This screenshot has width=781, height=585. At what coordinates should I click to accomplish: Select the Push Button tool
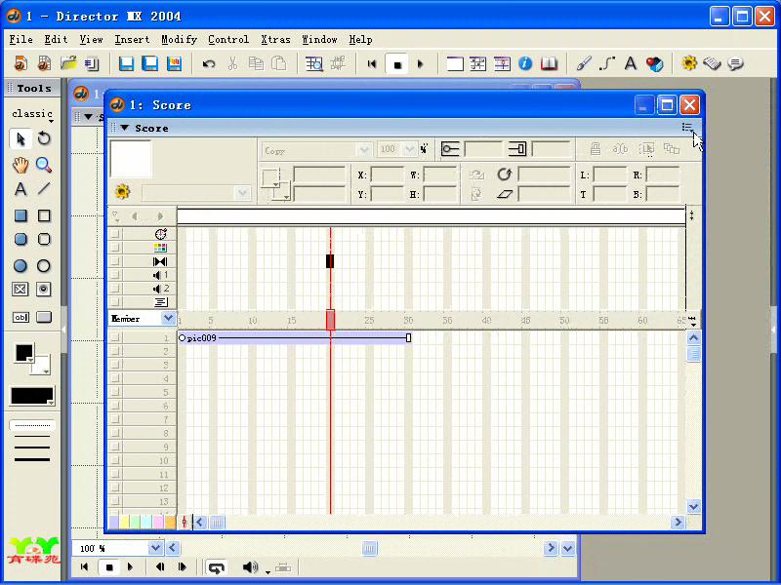pyautogui.click(x=44, y=317)
